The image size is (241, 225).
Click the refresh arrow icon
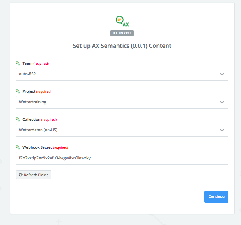click(x=21, y=175)
